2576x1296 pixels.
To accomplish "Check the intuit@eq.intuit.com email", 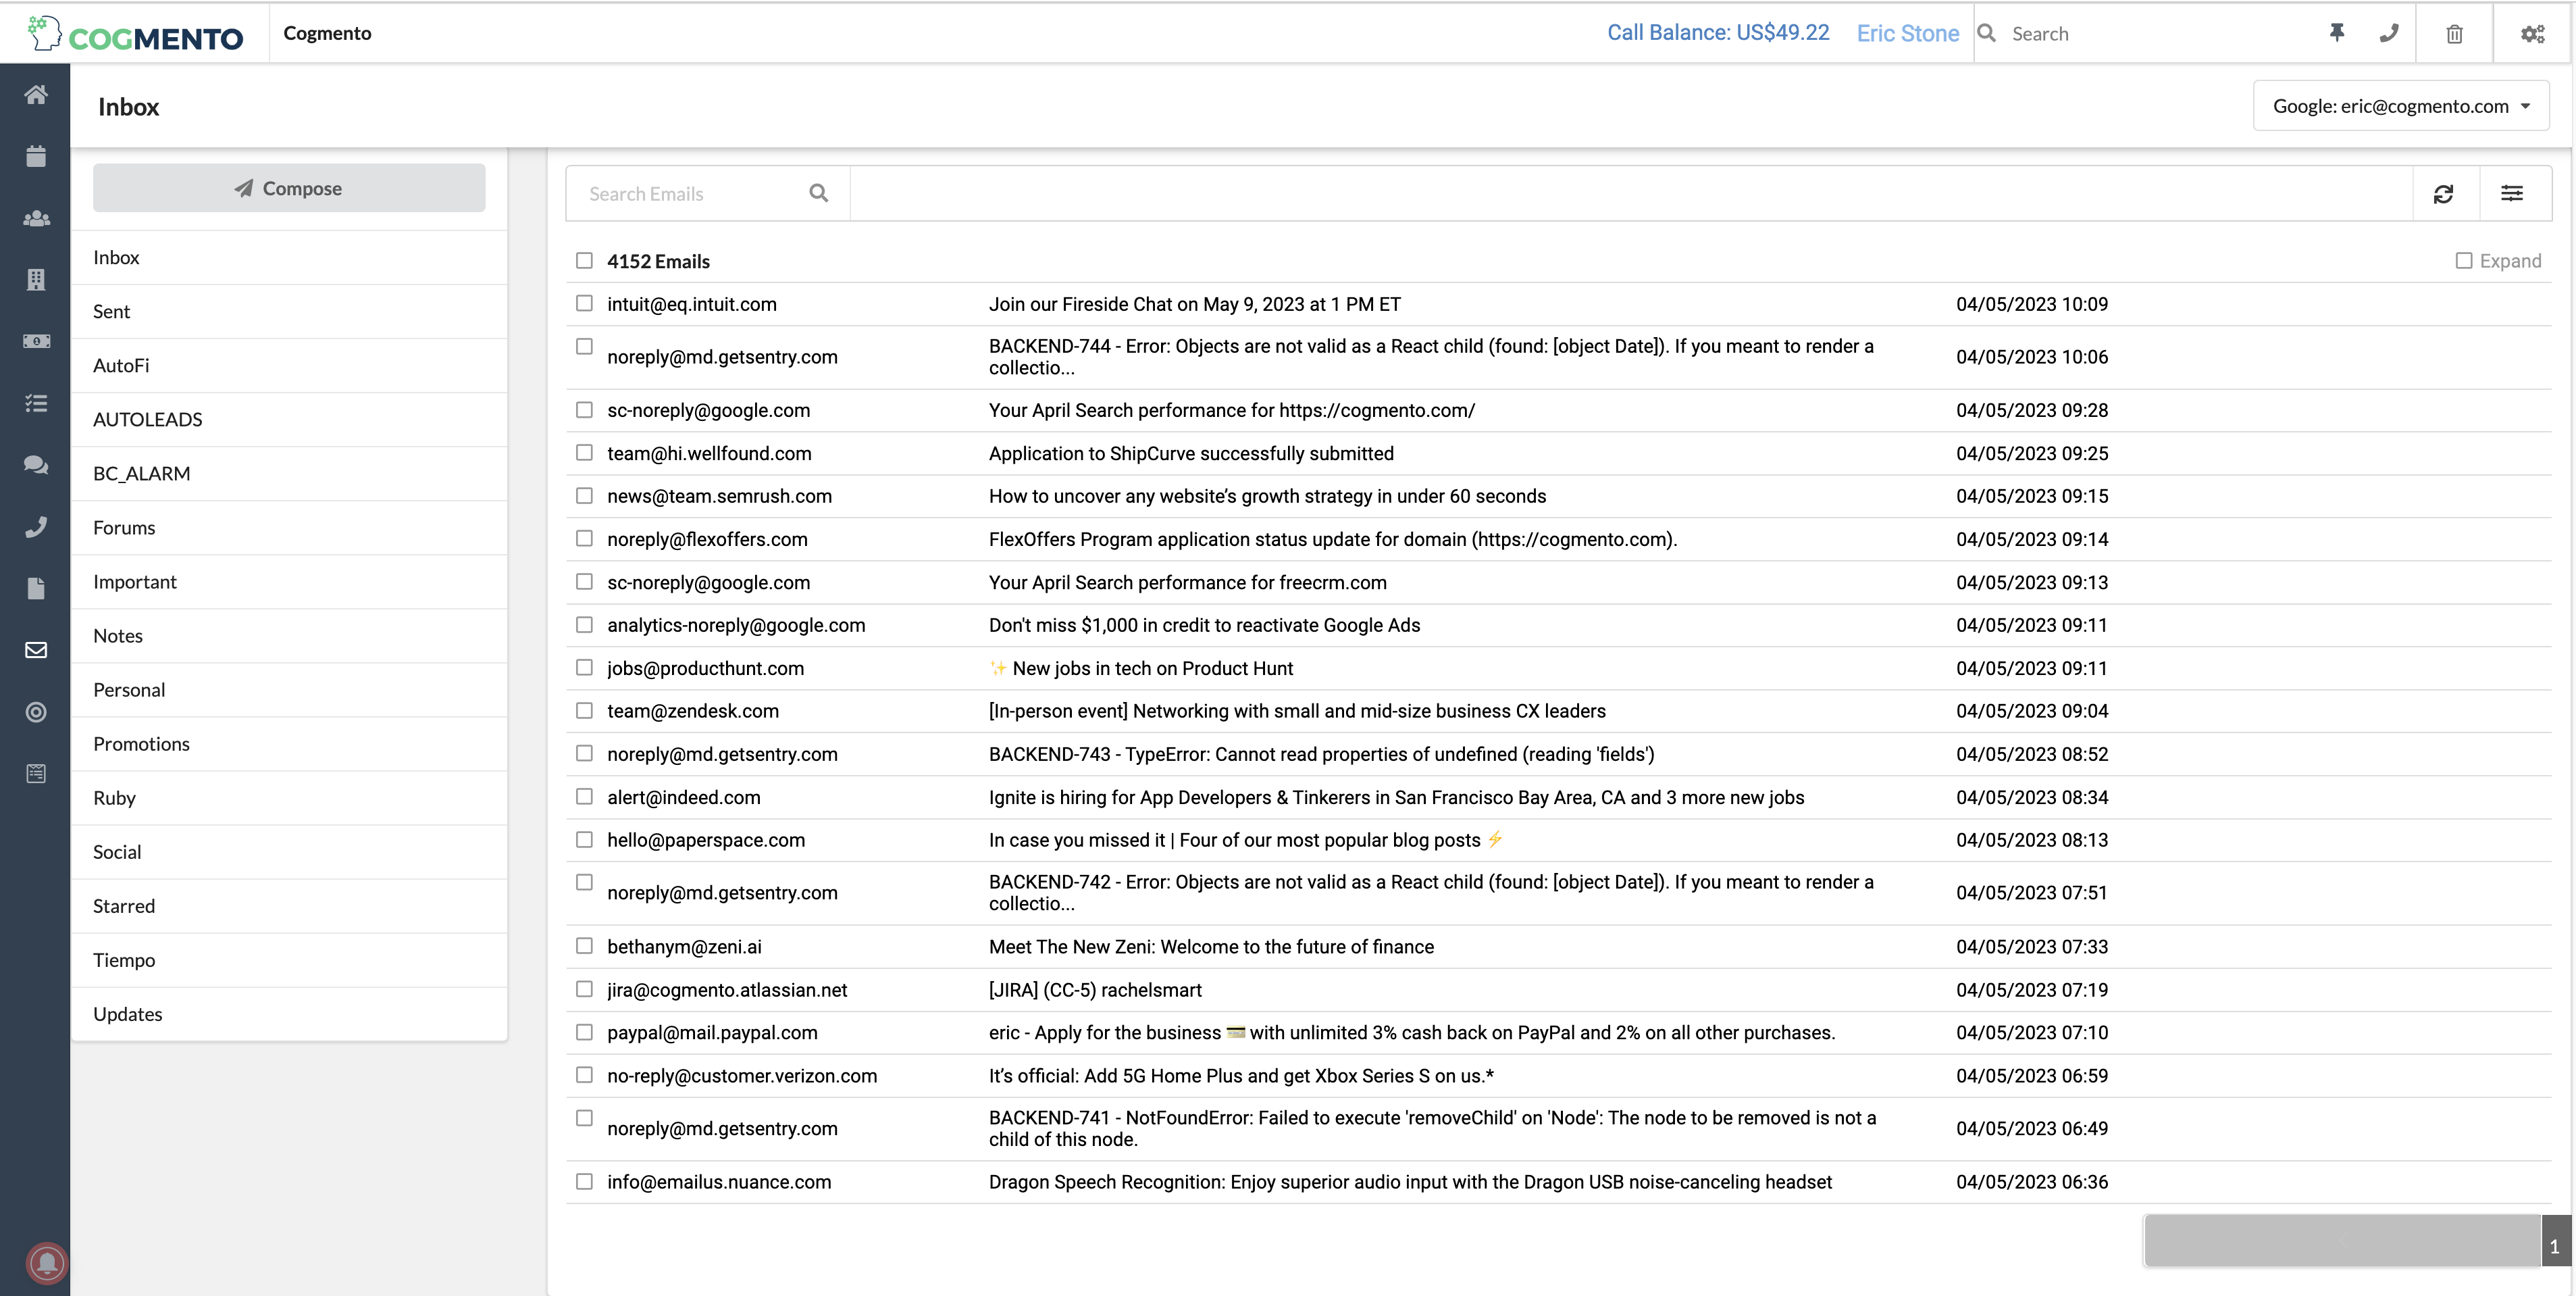I will 584,303.
